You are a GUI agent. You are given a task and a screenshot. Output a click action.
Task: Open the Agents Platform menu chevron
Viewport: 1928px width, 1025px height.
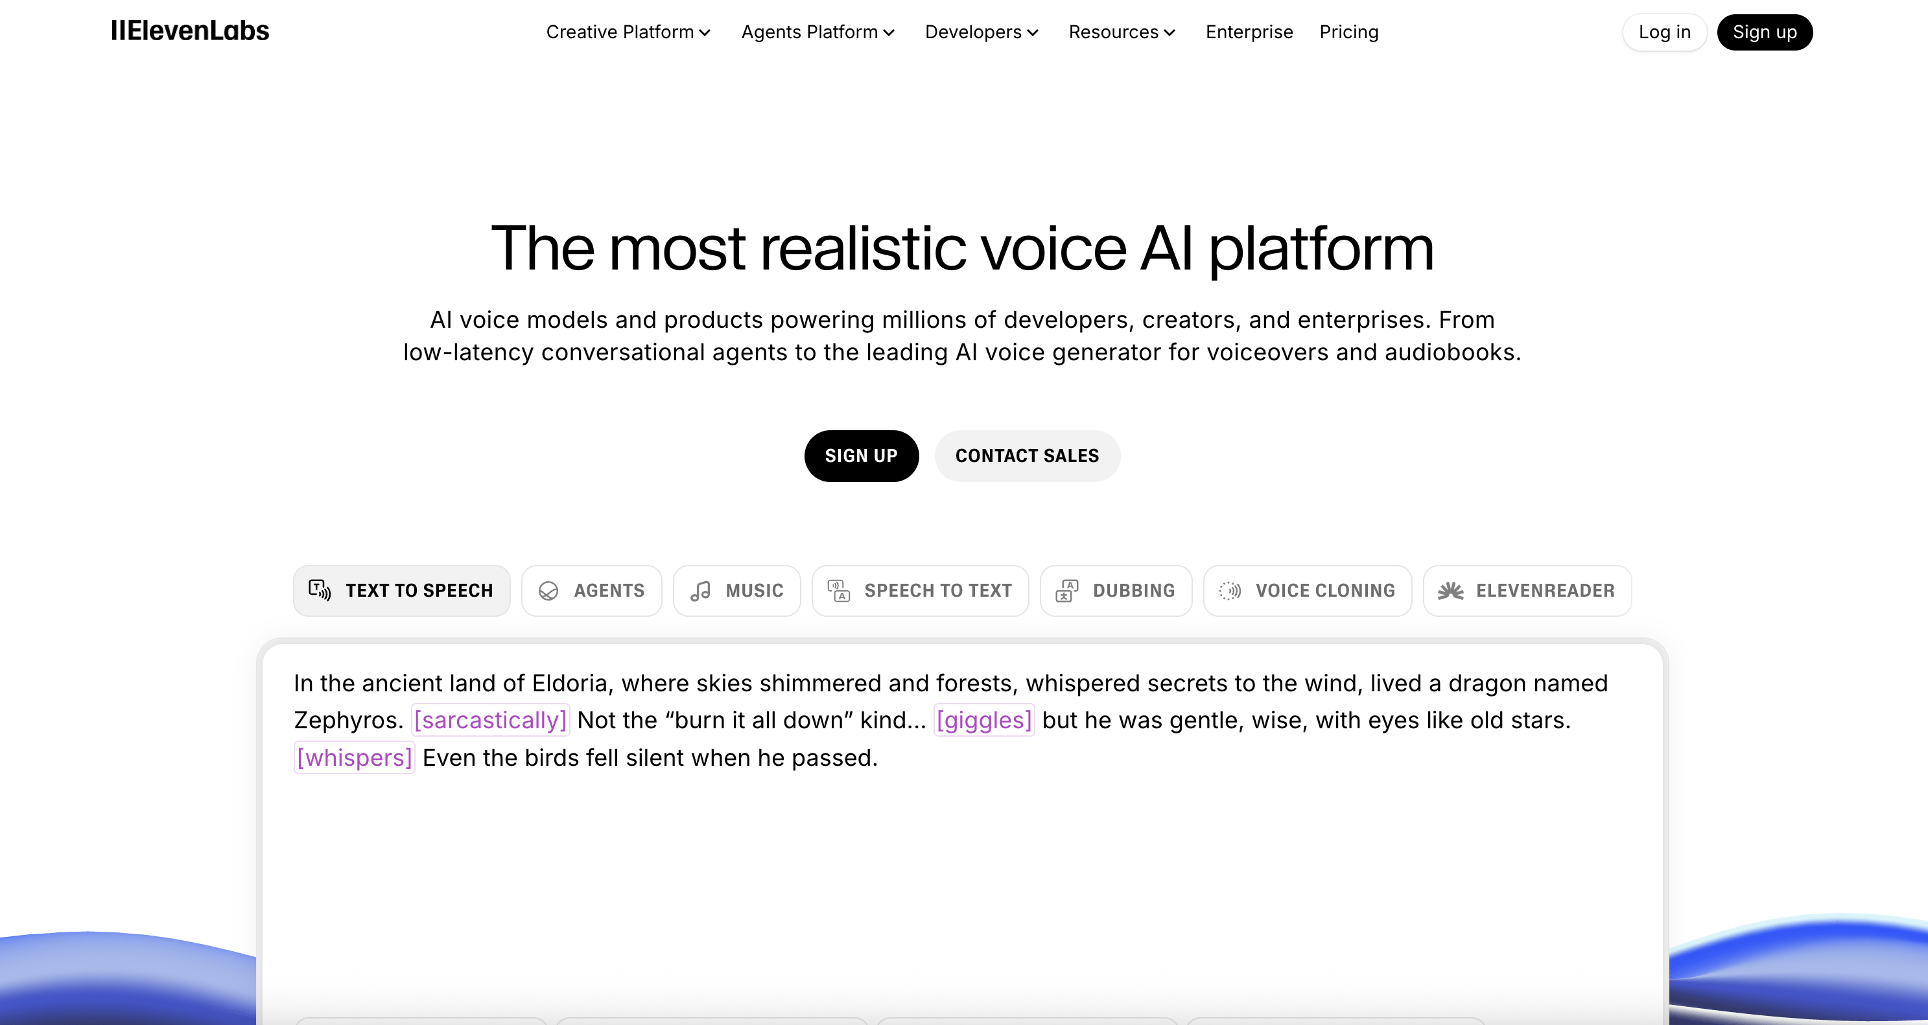tap(889, 32)
